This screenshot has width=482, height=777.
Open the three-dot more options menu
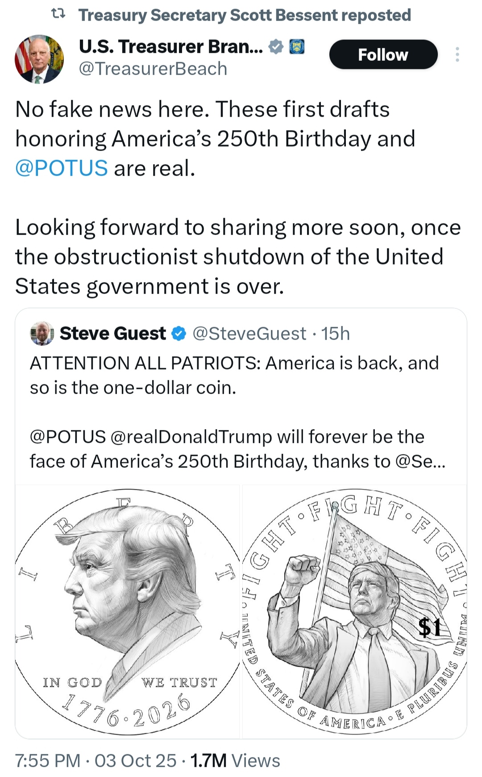coord(457,55)
